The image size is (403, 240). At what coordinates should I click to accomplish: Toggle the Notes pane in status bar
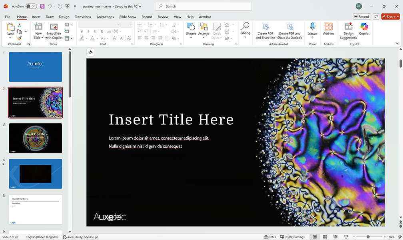click(269, 237)
